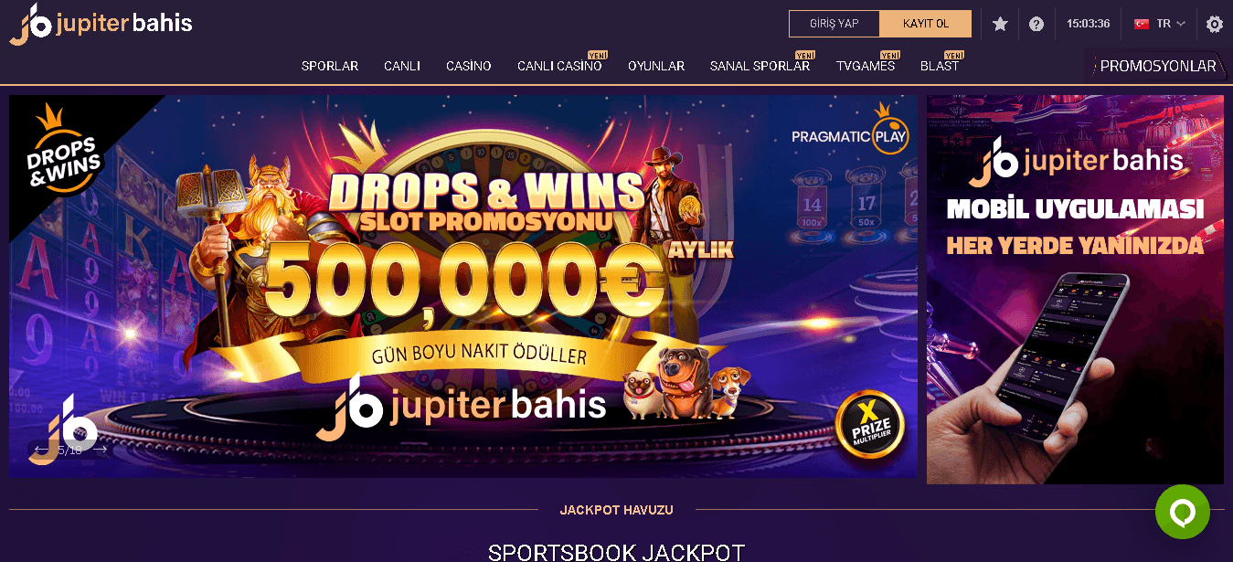
Task: Click the favorites star icon
Action: pyautogui.click(x=1000, y=24)
